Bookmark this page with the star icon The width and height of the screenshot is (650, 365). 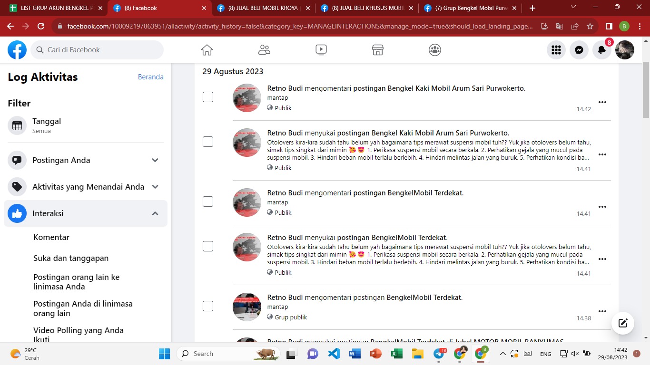tap(590, 27)
